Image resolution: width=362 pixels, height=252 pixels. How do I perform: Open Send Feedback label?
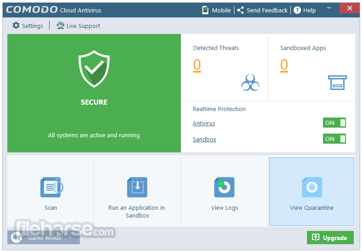click(x=267, y=11)
